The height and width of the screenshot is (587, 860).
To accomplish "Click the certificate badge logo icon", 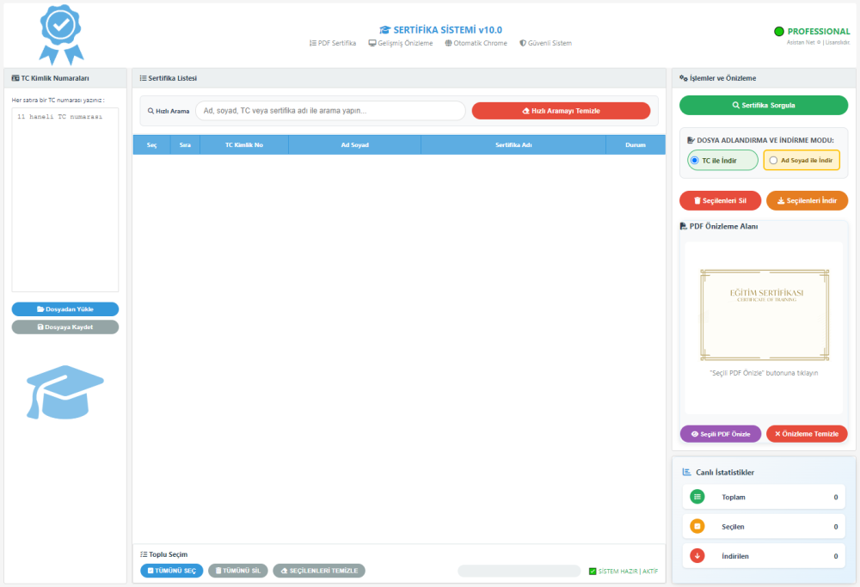I will point(61,34).
